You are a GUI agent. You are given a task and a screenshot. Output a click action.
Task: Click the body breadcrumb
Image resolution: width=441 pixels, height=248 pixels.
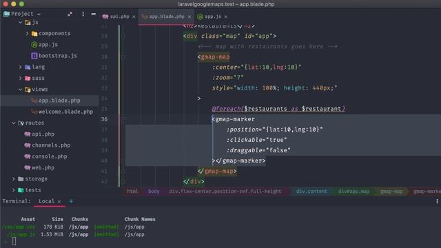tap(154, 192)
